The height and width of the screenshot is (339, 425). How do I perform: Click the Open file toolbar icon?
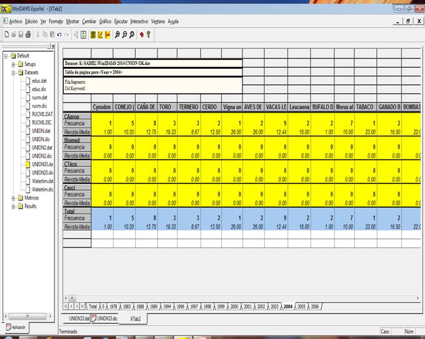click(14, 34)
